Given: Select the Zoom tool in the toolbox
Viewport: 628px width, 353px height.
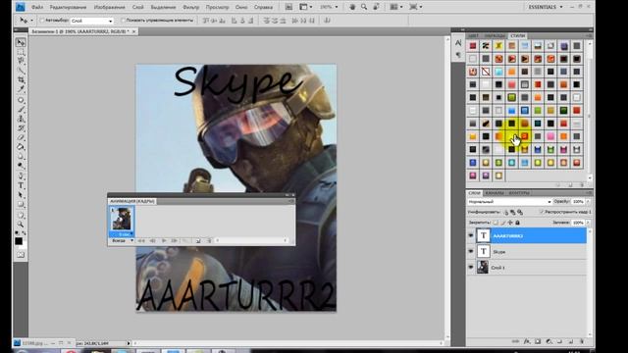Looking at the screenshot, I should [x=21, y=225].
